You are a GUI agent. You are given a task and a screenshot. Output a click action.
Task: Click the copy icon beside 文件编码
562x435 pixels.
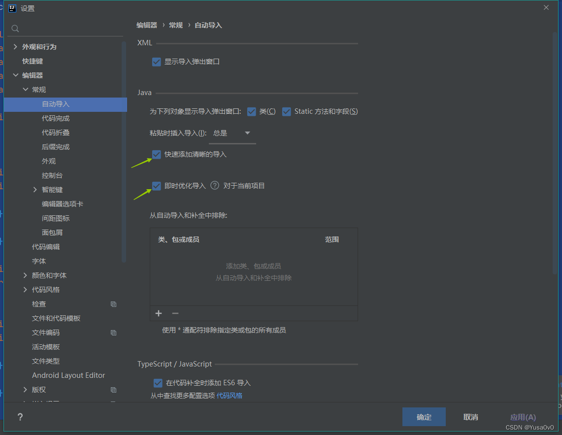point(114,333)
